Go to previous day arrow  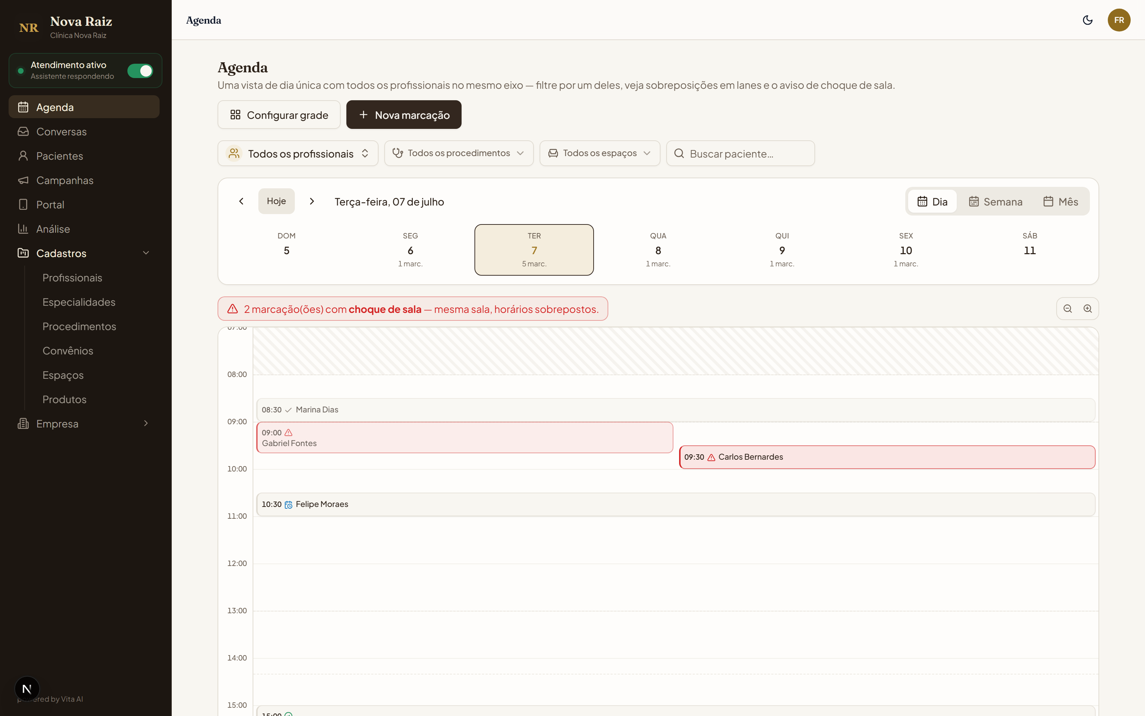point(241,201)
